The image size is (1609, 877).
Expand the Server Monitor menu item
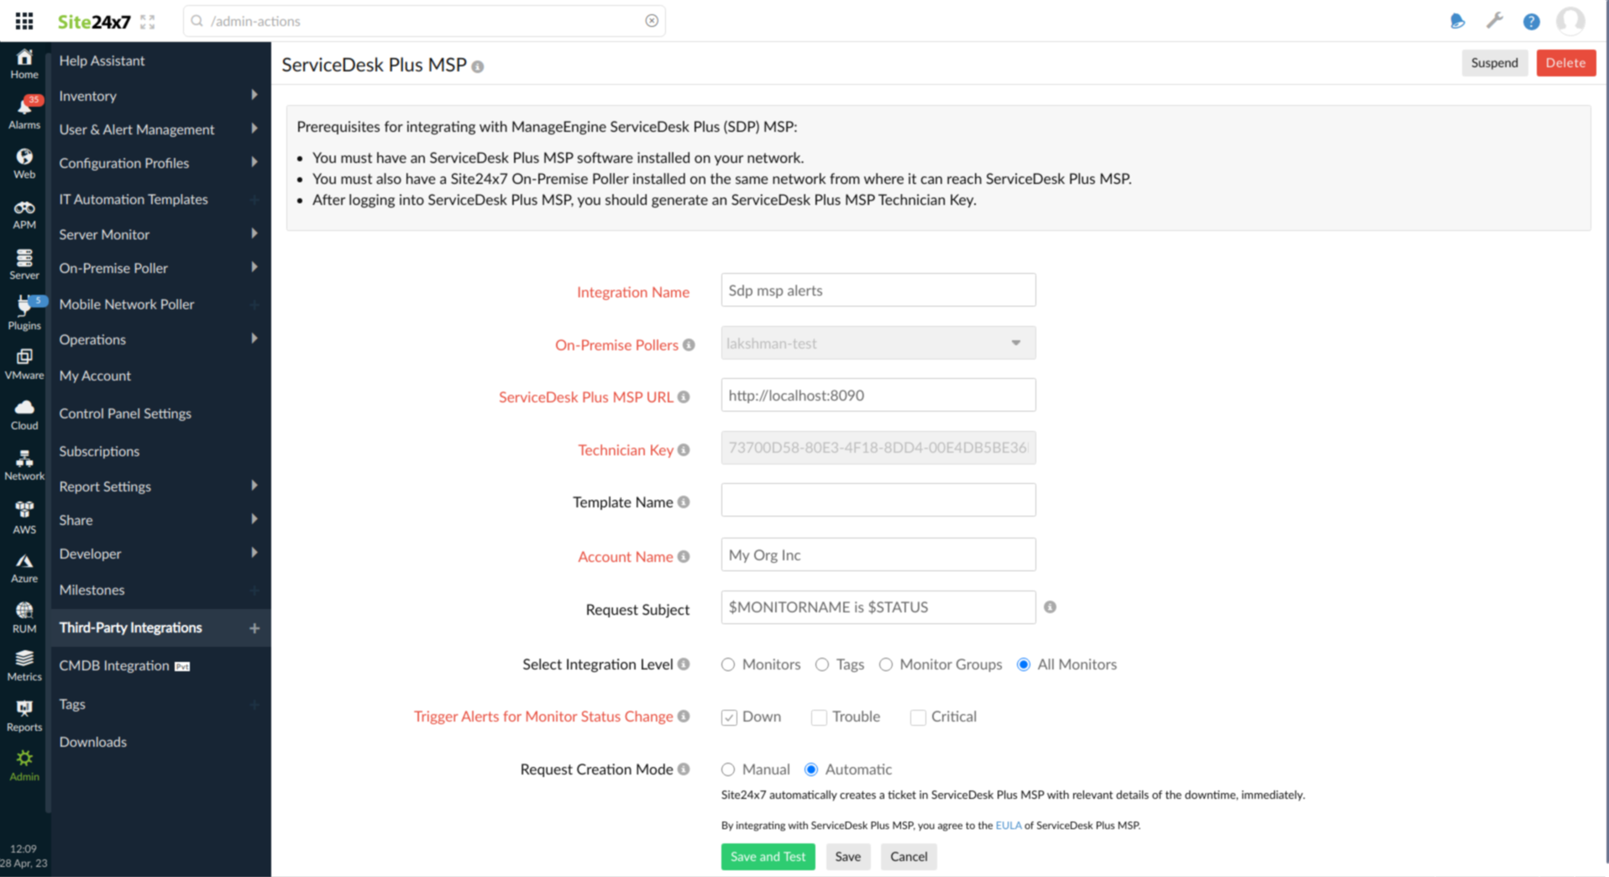103,234
